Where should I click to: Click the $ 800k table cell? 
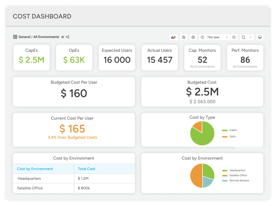(105, 188)
